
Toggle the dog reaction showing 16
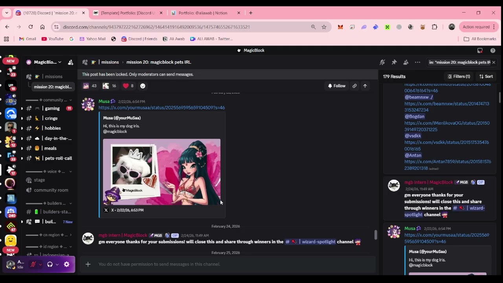[109, 86]
